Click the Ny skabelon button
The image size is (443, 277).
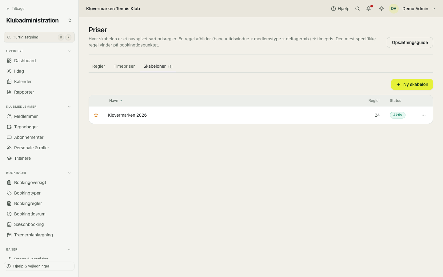click(x=412, y=84)
